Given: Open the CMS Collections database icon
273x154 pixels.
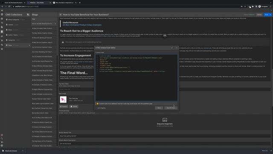Looking at the screenshot, I should click(x=2, y=32).
